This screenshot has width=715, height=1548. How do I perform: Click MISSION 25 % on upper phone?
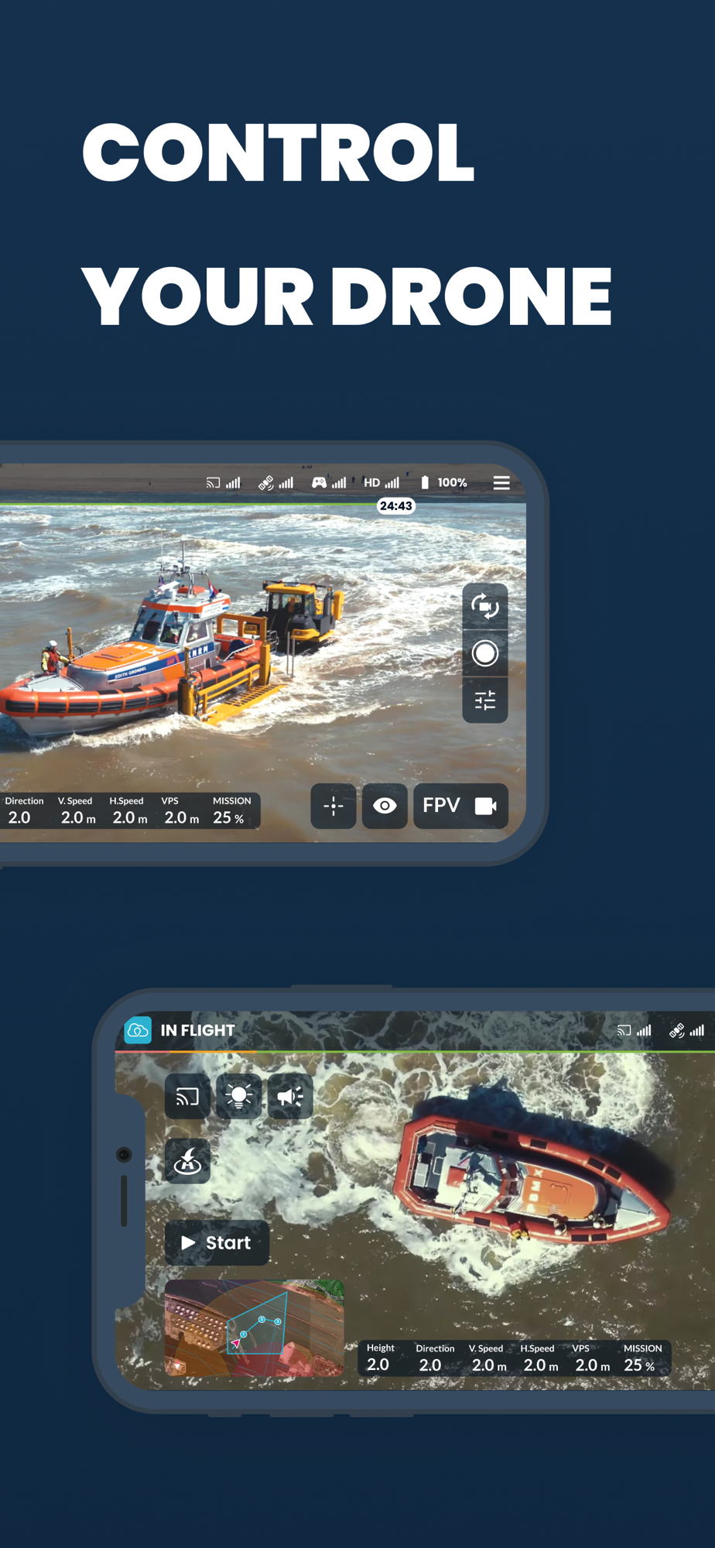click(231, 810)
